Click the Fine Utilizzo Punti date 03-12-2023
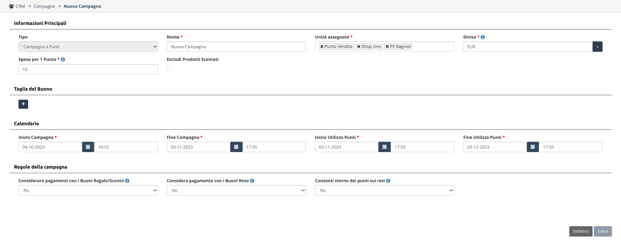This screenshot has height=244, width=621. pos(495,147)
